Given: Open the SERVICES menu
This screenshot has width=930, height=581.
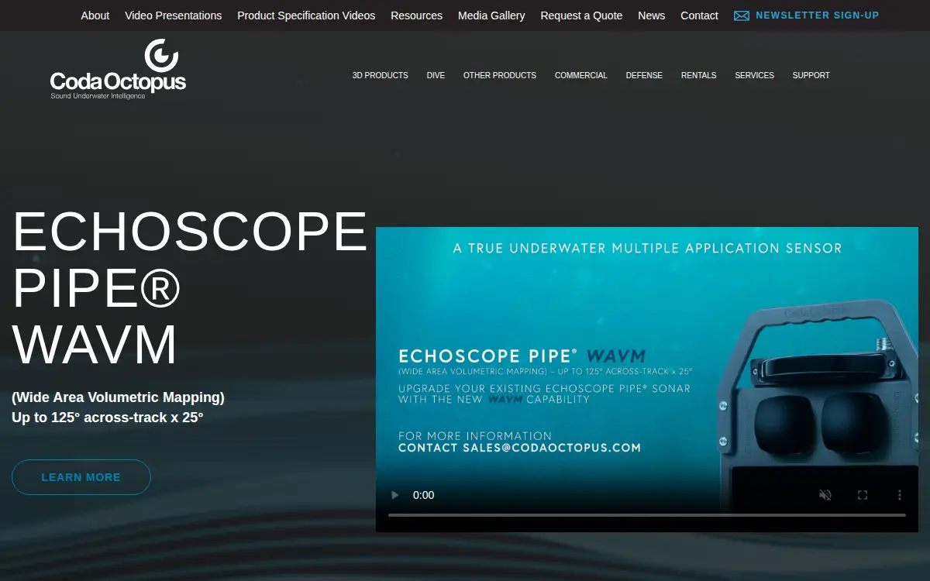Looking at the screenshot, I should 755,75.
